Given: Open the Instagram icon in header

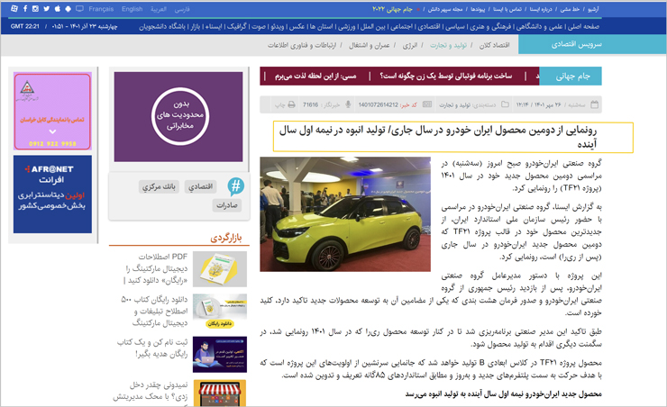Looking at the screenshot, I should 34,9.
